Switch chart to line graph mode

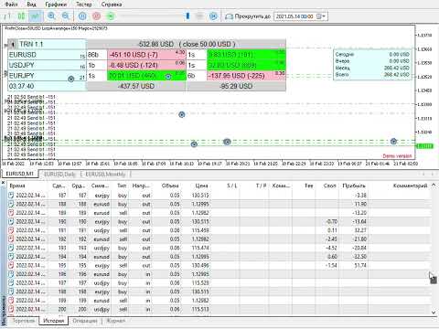pyautogui.click(x=36, y=16)
